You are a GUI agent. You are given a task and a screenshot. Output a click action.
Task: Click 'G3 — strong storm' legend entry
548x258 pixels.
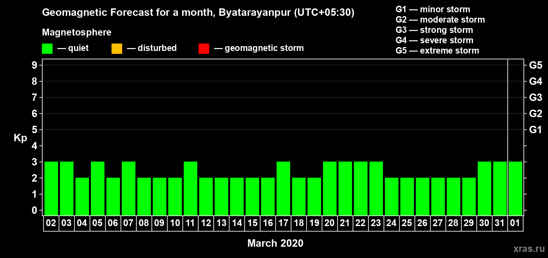click(434, 30)
